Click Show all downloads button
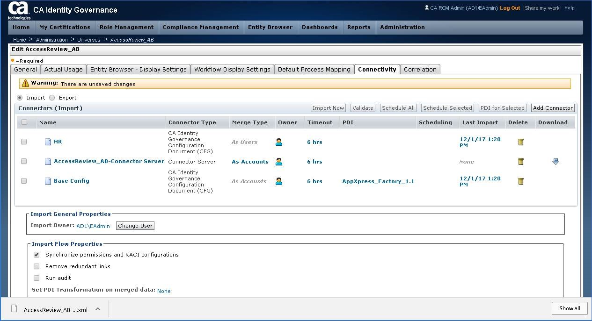Viewport: 592px width, 321px height. click(x=570, y=308)
